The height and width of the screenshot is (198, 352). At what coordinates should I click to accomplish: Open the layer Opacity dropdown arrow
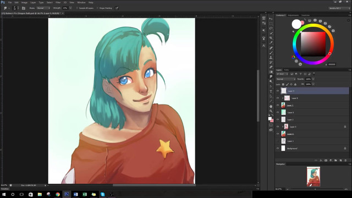tap(313, 79)
